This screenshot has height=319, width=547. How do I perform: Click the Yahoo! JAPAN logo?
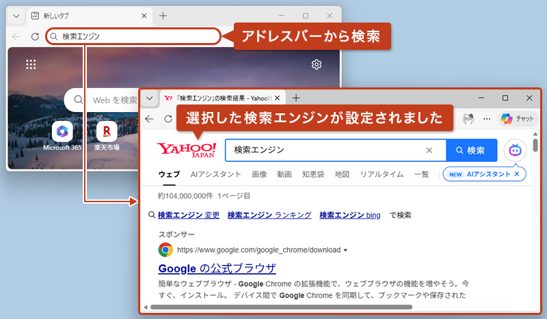(x=187, y=150)
